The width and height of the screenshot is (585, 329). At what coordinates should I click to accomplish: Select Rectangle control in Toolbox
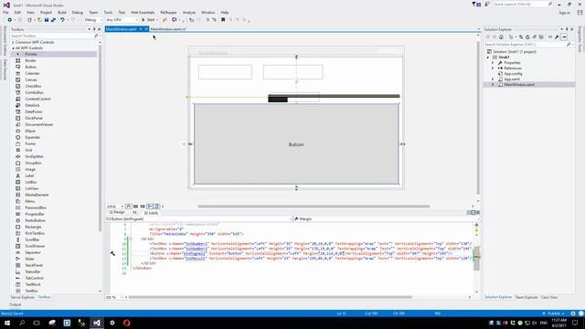pyautogui.click(x=33, y=227)
